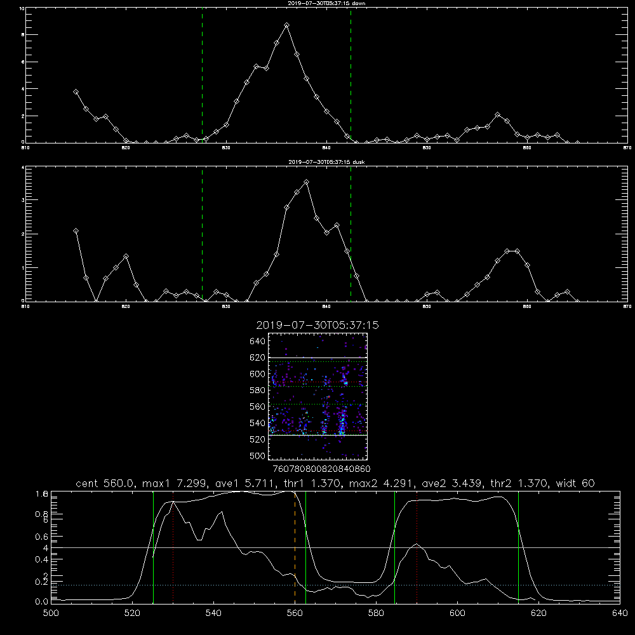Viewport: 635px width, 635px height.
Task: Click the dotted cyan threshold line in bottom plot
Action: click(335, 585)
